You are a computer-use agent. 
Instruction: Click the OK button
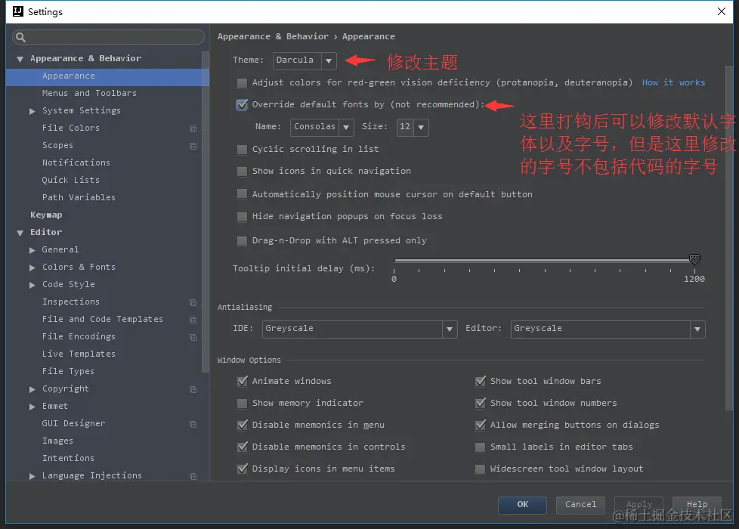tap(522, 505)
